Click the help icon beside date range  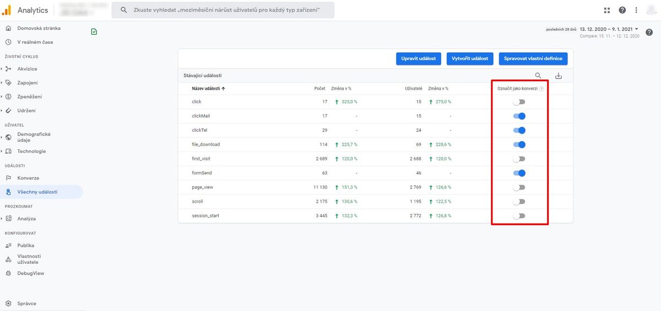[649, 32]
